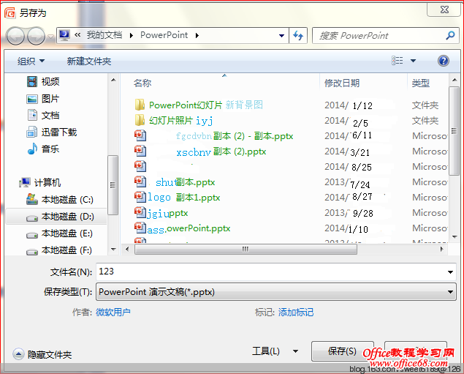Select fgcdvbn副本 (2) - 副本.pptx file
This screenshot has height=374, width=464.
[213, 135]
